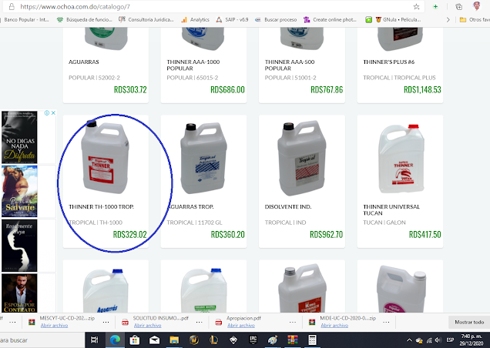Open options menu for Apropiacion.pdf download
The width and height of the screenshot is (490, 348).
point(293,322)
